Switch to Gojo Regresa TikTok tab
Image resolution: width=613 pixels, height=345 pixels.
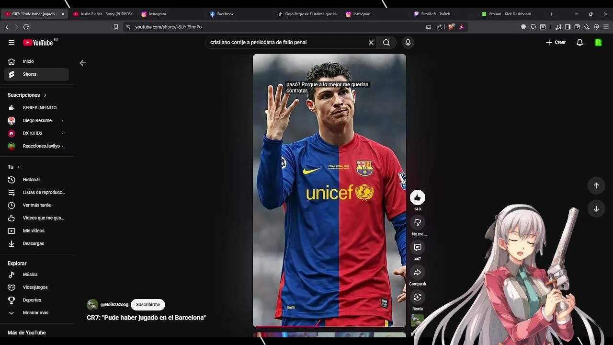307,14
